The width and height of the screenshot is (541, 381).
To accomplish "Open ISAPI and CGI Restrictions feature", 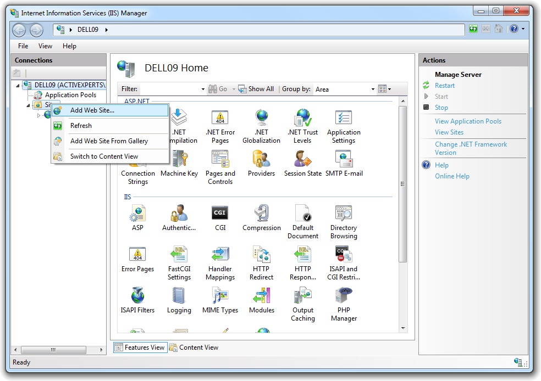I will pos(344,263).
